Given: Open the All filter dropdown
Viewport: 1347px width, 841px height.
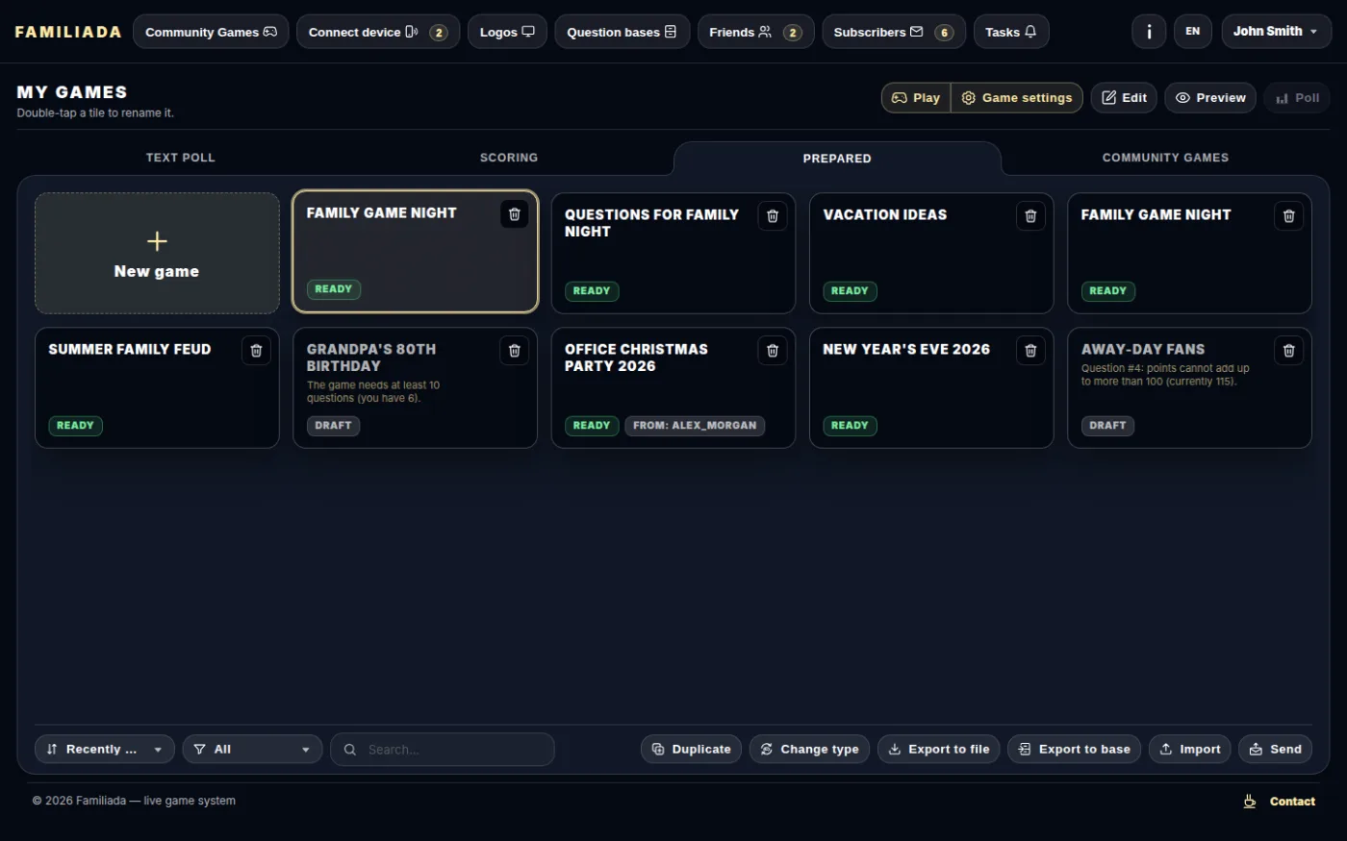Looking at the screenshot, I should tap(252, 749).
